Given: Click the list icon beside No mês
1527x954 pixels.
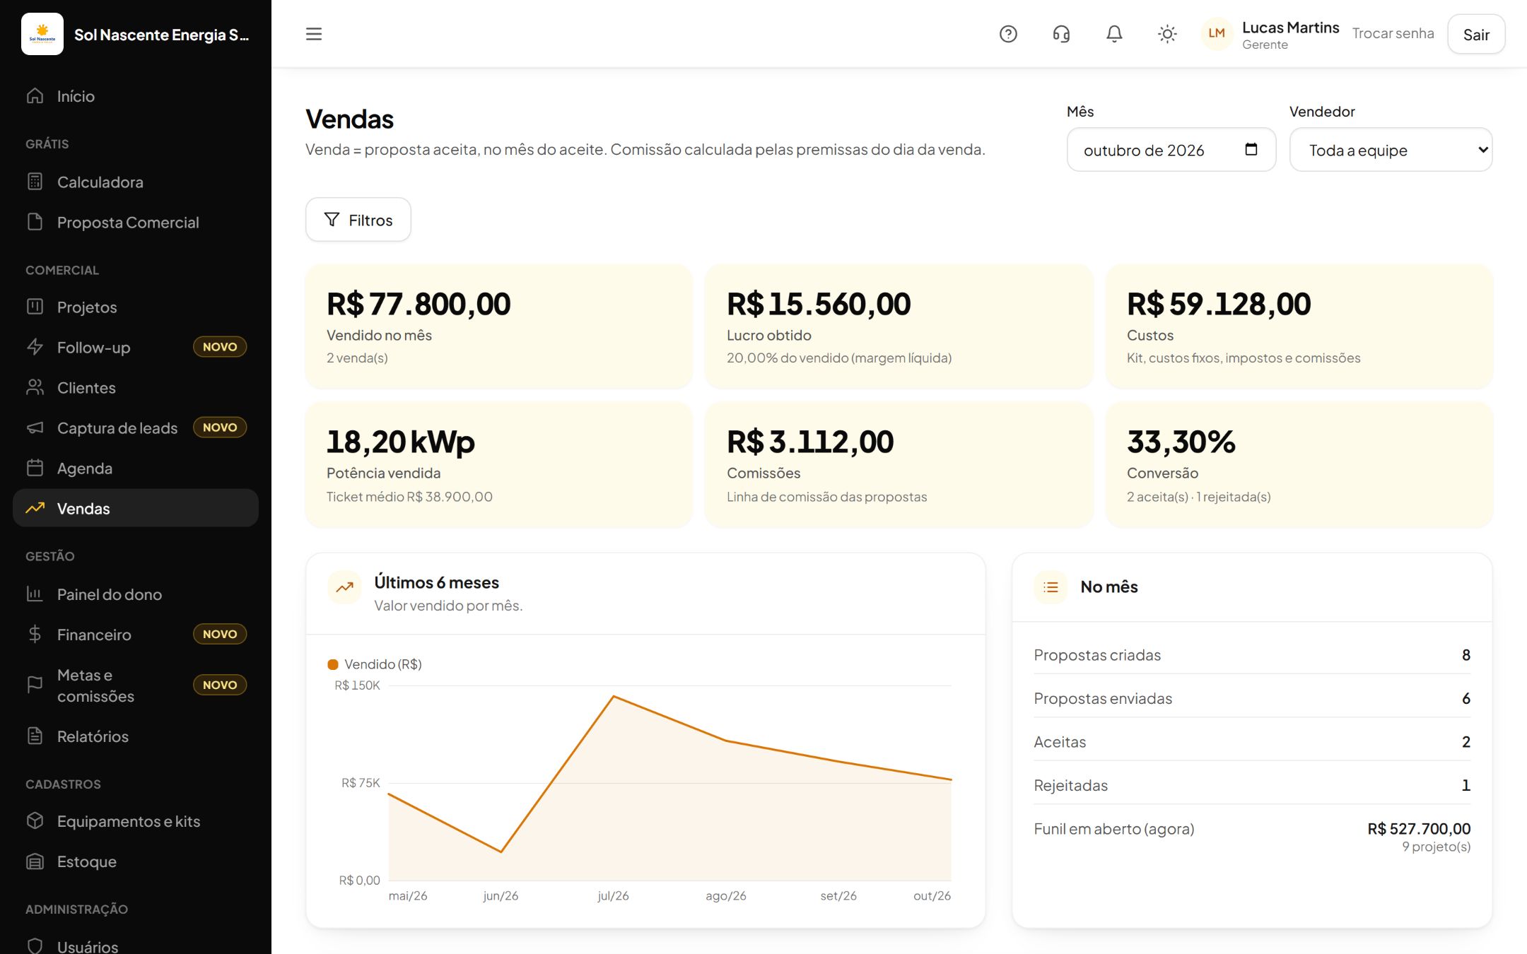Looking at the screenshot, I should pyautogui.click(x=1051, y=587).
